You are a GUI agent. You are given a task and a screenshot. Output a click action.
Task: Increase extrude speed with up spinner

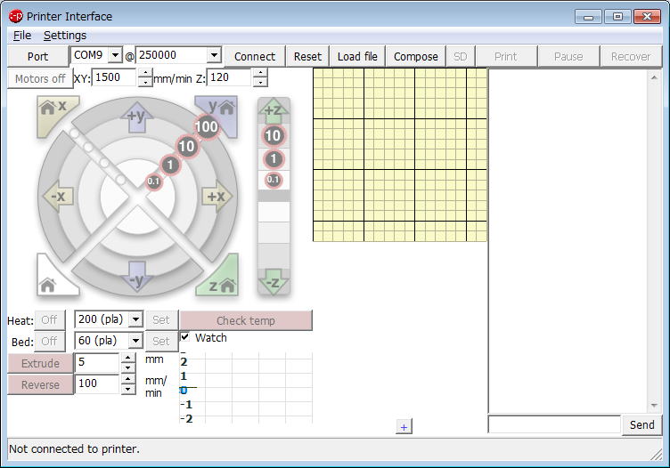pyautogui.click(x=128, y=379)
